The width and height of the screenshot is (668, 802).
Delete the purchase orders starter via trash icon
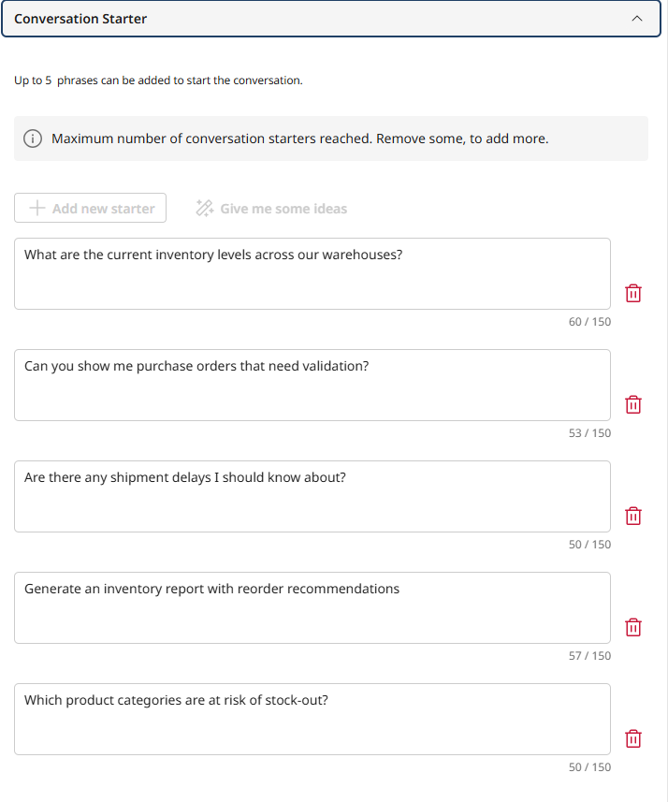[x=633, y=404]
